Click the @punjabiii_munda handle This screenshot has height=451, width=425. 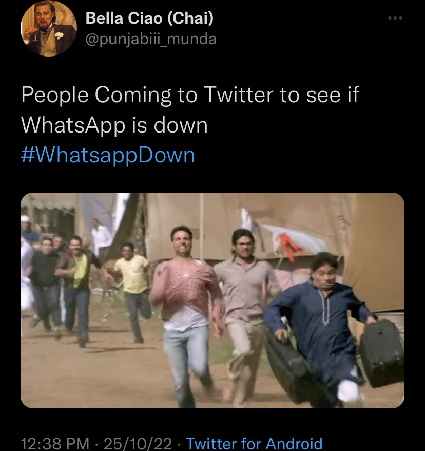pos(151,39)
